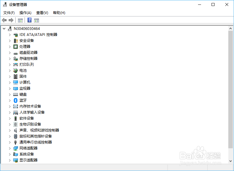Click the 监视器 display icon
234x171 pixels.
coord(16,88)
